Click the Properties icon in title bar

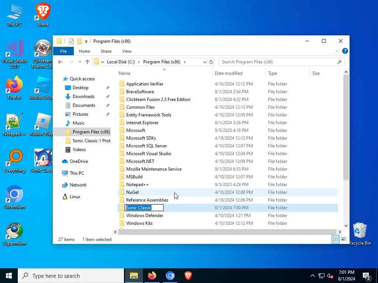point(71,41)
